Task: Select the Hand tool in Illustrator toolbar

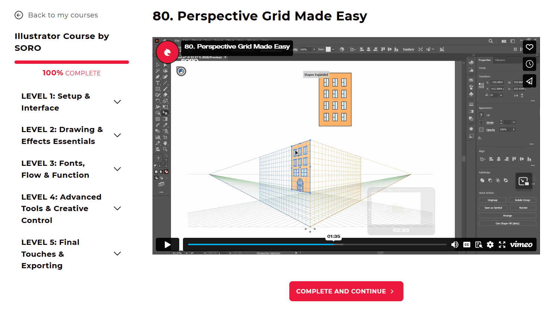Action: tap(165, 143)
